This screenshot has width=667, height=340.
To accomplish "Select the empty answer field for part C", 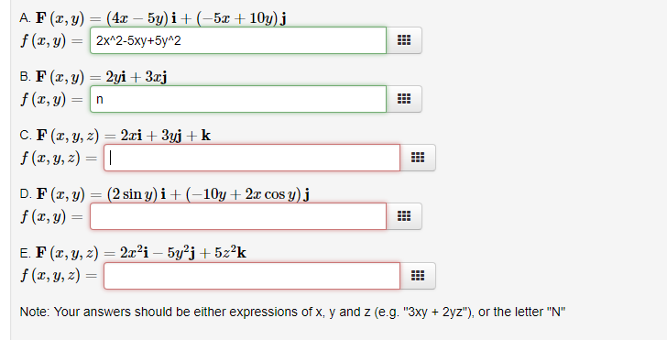I will tap(252, 158).
